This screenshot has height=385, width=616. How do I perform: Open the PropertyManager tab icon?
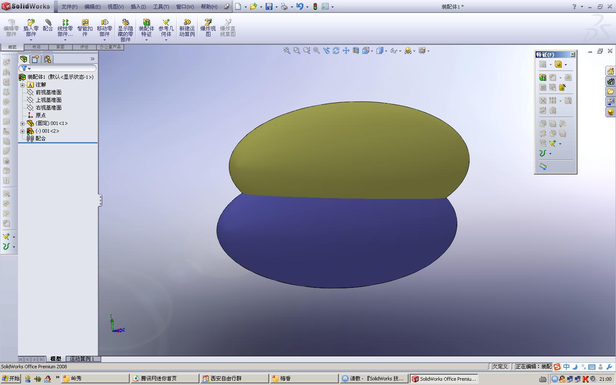click(35, 59)
